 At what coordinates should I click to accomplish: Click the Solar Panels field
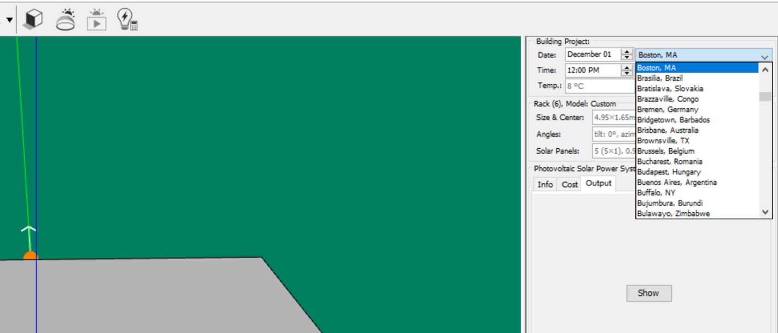[x=612, y=151]
